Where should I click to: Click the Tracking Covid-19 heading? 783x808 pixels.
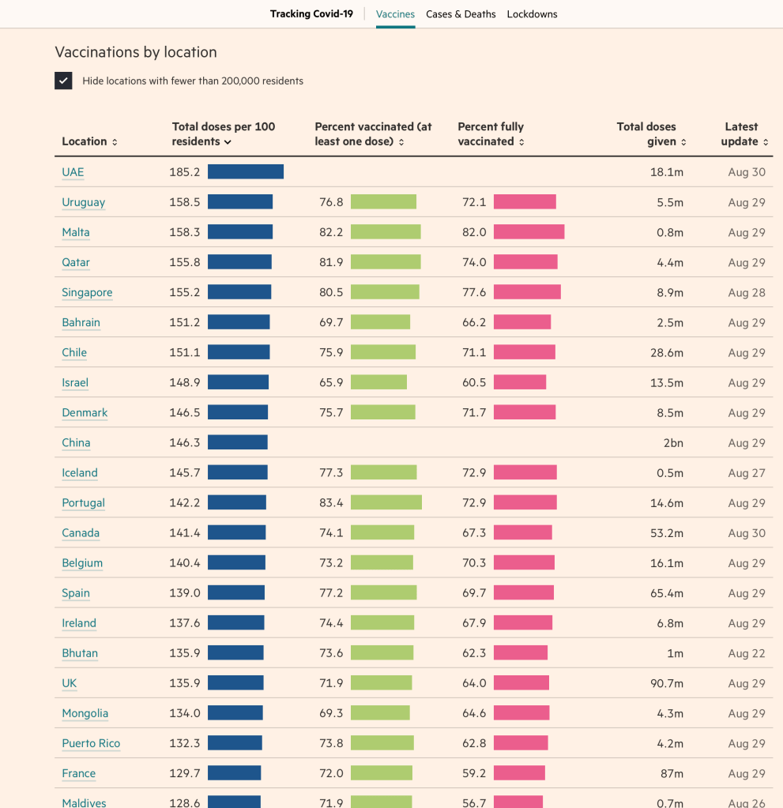click(x=311, y=14)
